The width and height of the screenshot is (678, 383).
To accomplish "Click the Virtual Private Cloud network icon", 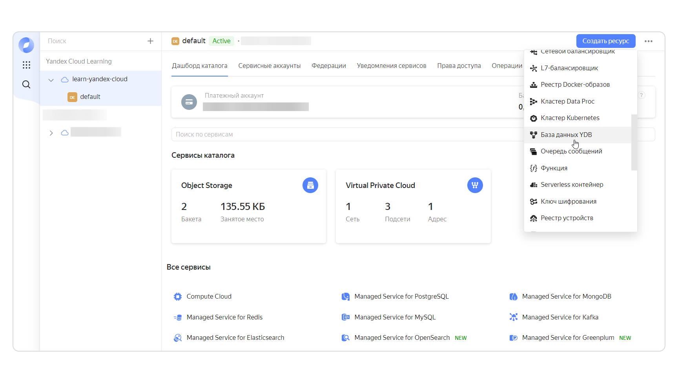I will coord(475,185).
